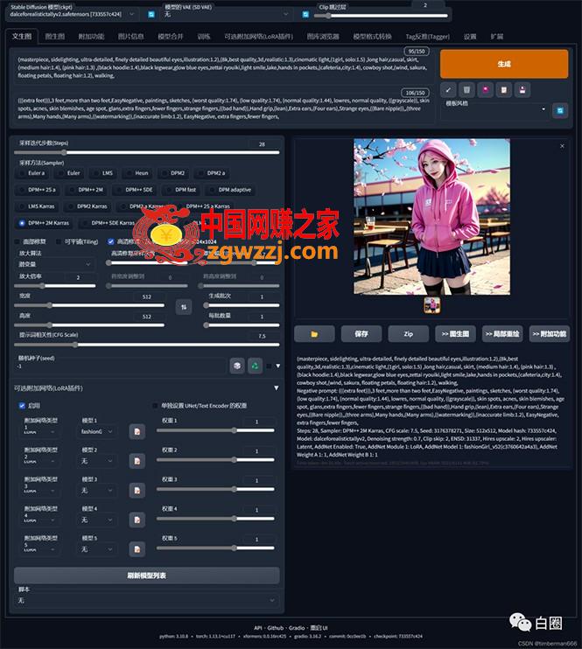Click the save image button
Image resolution: width=582 pixels, height=649 pixels.
coord(361,333)
